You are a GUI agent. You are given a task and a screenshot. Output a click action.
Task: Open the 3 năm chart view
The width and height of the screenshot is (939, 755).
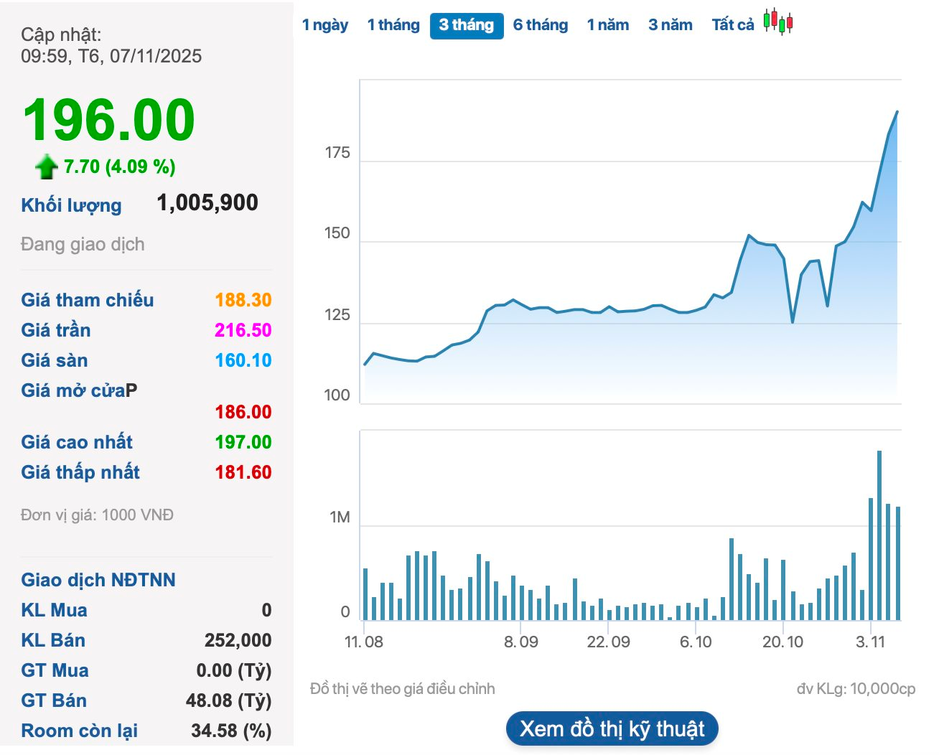pos(671,25)
